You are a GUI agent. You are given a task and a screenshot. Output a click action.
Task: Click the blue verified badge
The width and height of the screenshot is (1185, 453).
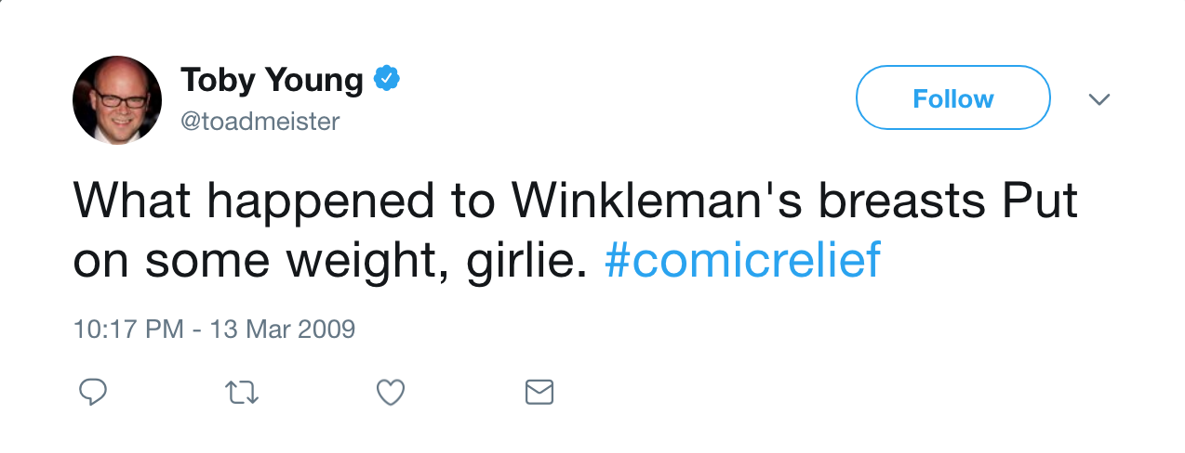click(387, 80)
